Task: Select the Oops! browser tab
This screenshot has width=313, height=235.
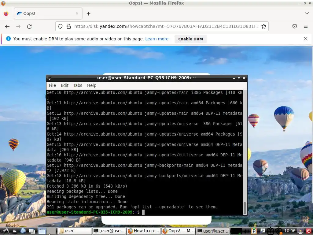Action: point(48,13)
